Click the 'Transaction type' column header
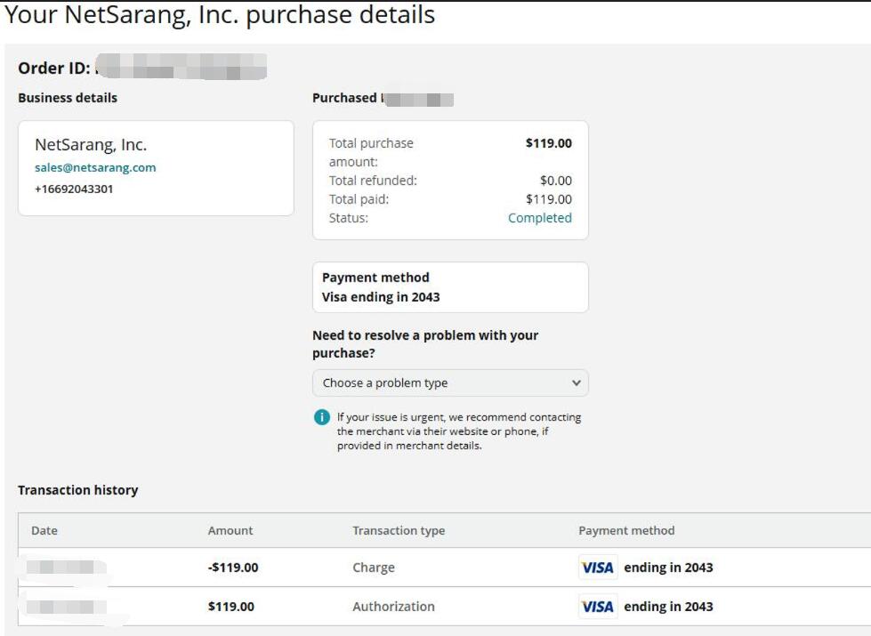This screenshot has width=871, height=636. click(399, 531)
